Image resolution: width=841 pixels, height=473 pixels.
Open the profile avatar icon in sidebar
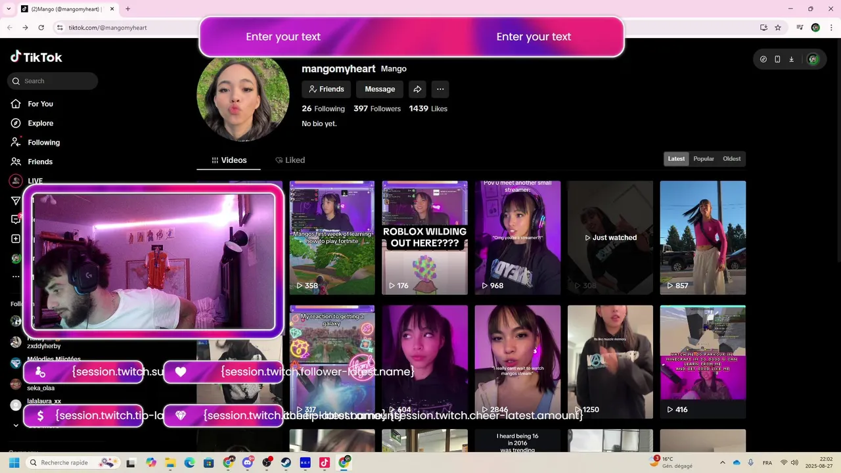[x=16, y=258]
